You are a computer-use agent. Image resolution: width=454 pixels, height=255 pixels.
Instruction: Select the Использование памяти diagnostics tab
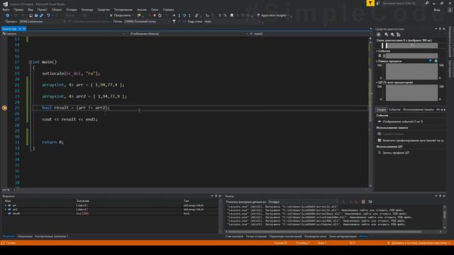click(x=419, y=110)
